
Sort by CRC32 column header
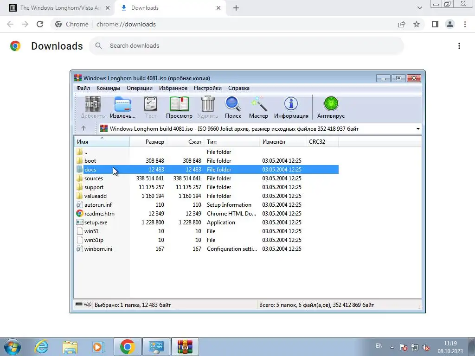(322, 142)
